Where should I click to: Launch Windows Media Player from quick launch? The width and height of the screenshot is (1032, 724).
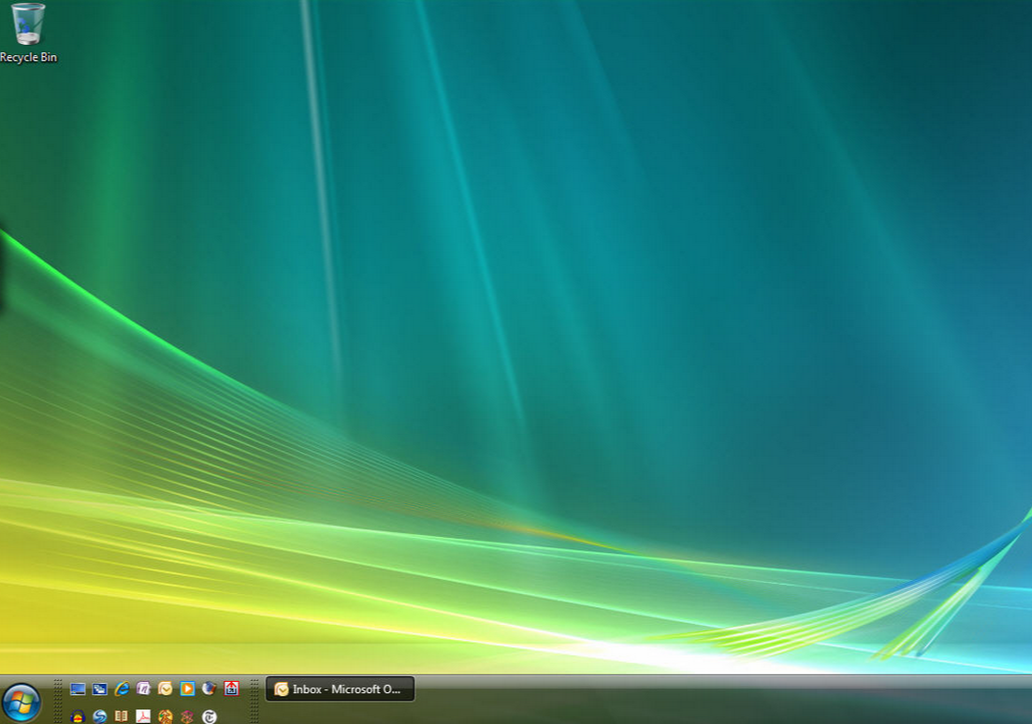click(x=187, y=689)
